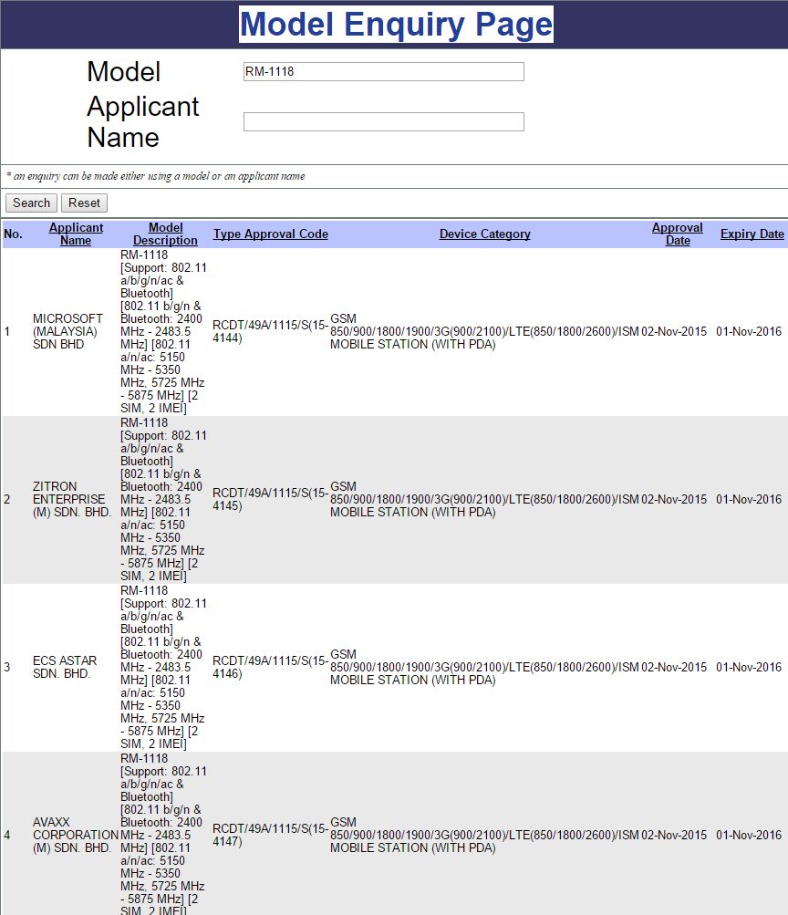
Task: Sort by the Expiry Date column header
Action: [752, 234]
